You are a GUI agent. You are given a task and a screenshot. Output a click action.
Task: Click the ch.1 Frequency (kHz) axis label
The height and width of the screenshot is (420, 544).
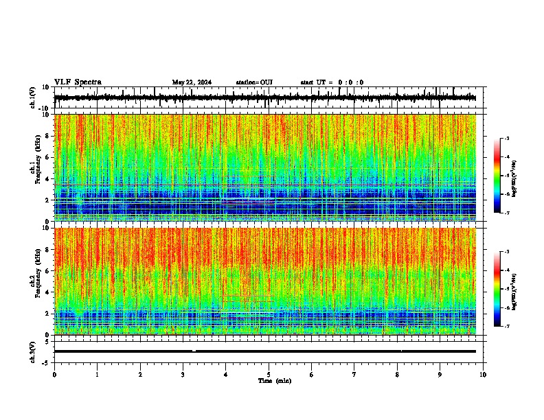38,160
